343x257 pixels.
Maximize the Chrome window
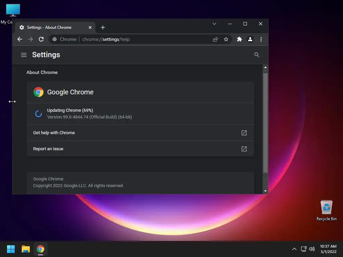click(x=245, y=24)
